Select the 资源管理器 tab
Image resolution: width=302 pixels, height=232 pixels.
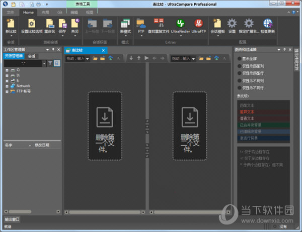click(14, 56)
